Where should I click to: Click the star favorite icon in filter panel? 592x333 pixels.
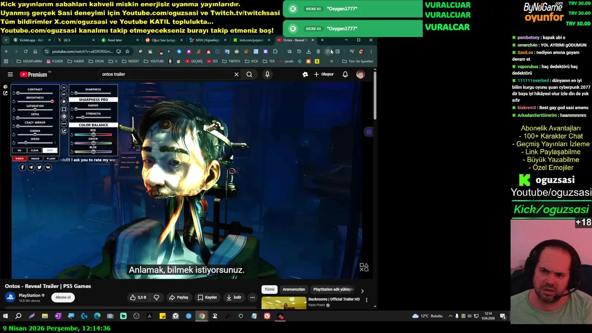click(64, 102)
